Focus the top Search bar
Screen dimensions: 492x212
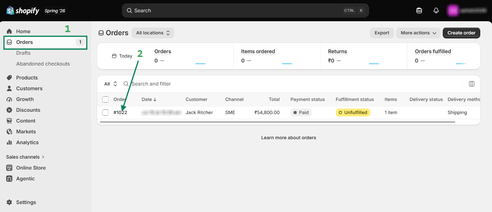[246, 11]
